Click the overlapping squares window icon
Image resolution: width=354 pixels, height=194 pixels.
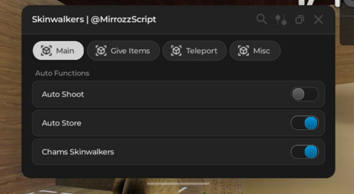300,20
